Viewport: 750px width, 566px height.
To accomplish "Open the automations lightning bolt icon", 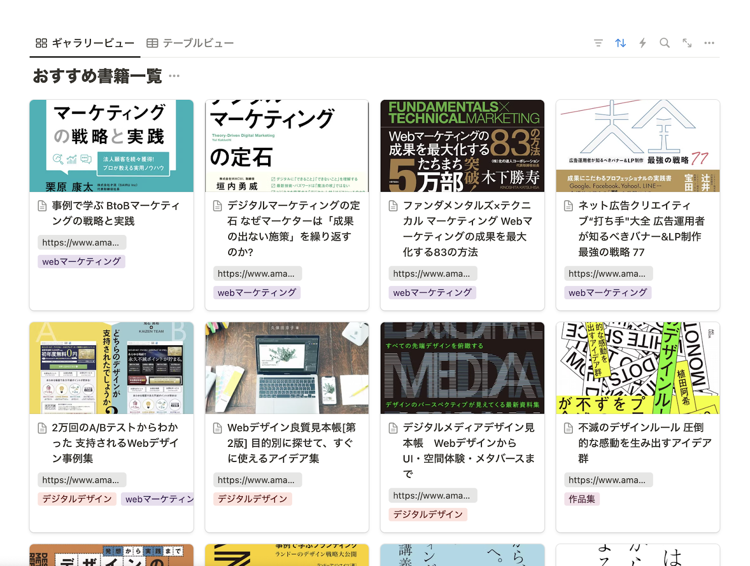I will pyautogui.click(x=643, y=43).
